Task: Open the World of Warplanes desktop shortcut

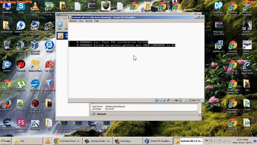Action: coord(247,9)
